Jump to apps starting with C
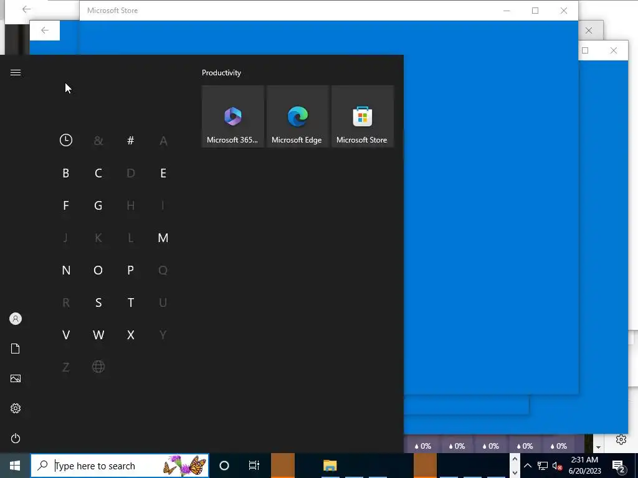 pos(98,173)
